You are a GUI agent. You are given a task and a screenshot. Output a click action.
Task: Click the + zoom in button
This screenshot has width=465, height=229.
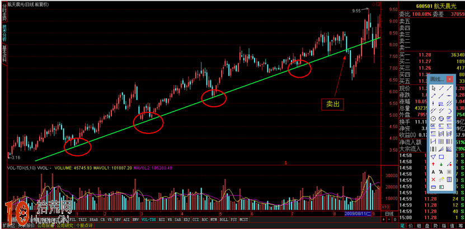tap(383, 220)
